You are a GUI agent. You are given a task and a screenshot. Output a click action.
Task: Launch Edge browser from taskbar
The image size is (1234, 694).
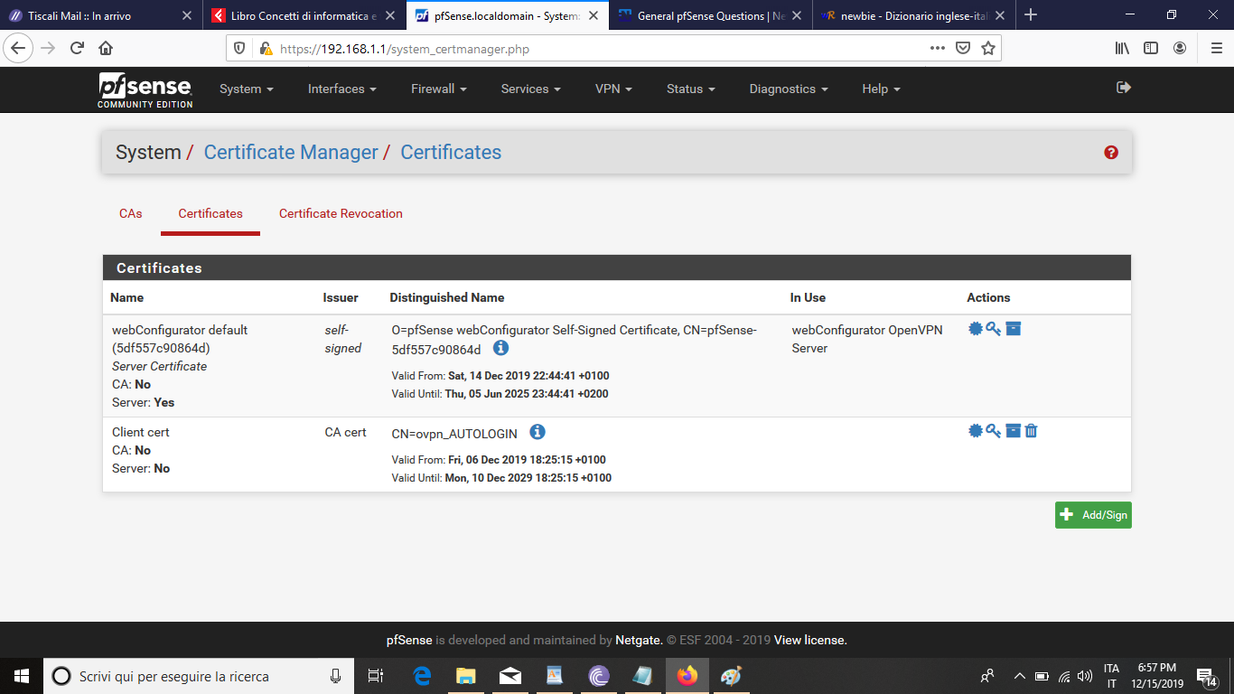point(422,676)
